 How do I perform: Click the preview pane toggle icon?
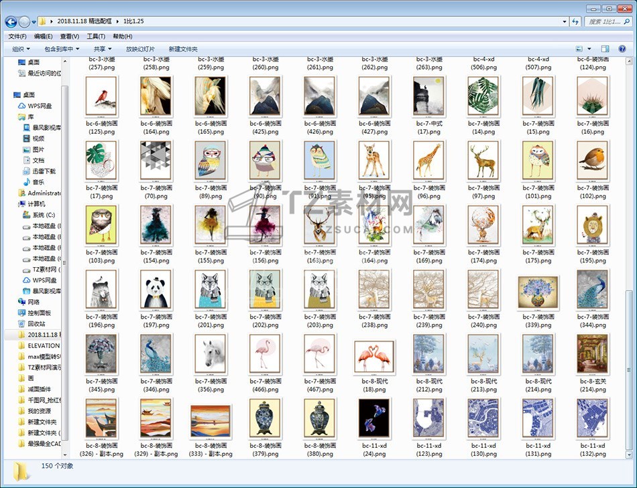click(x=605, y=49)
